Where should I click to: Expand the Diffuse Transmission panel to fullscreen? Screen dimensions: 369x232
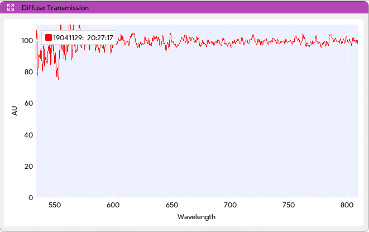11,8
